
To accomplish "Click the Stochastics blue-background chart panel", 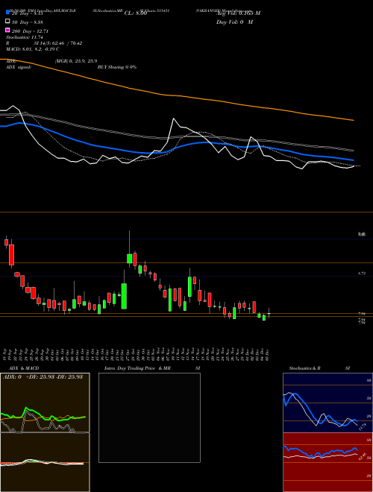I will click(327, 403).
